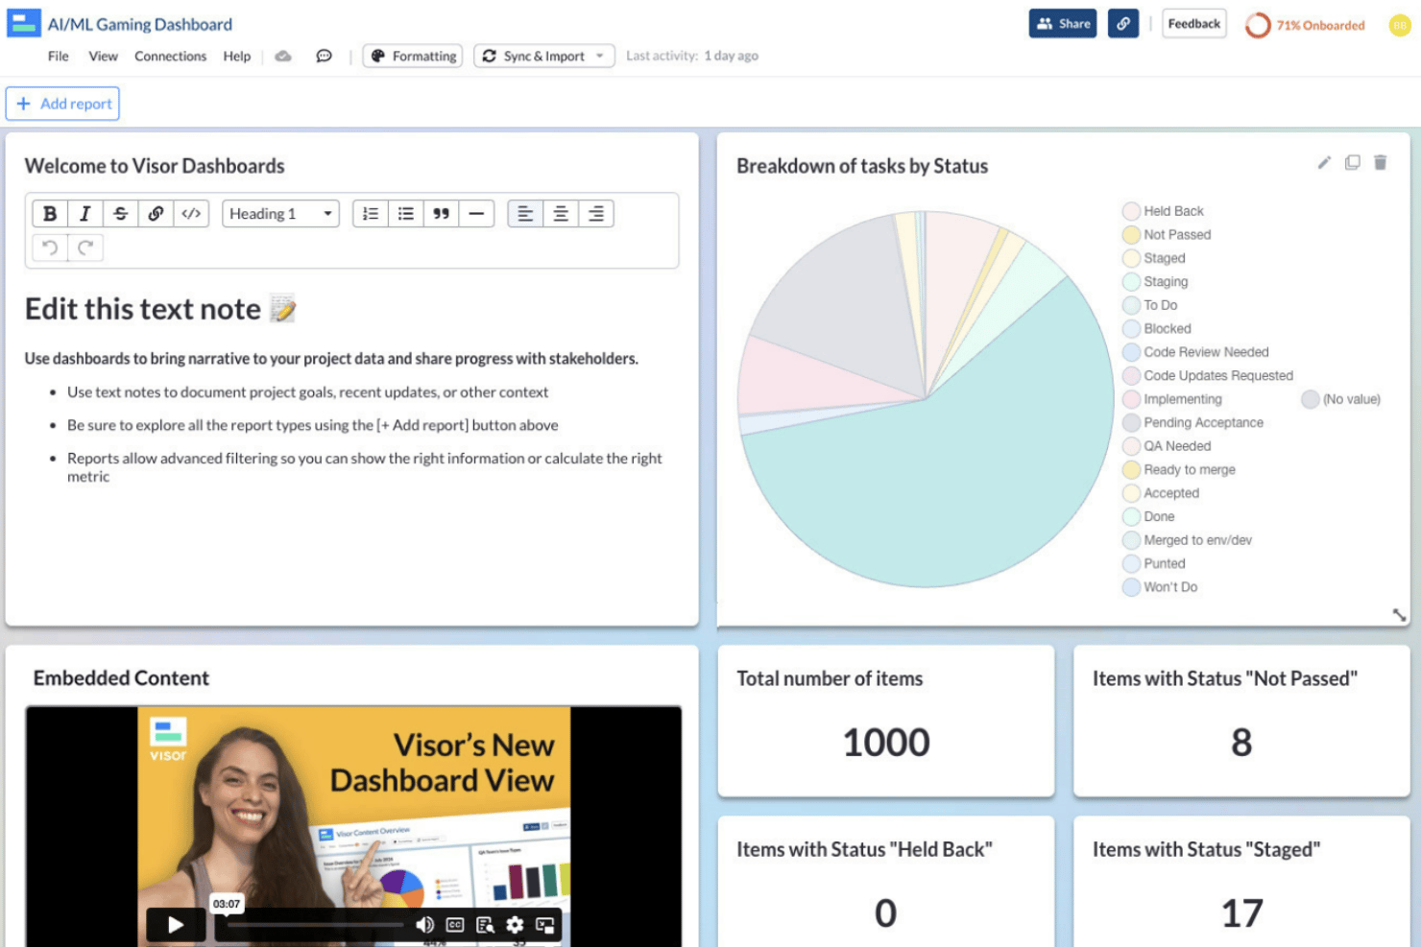
Task: Toggle italic text formatting
Action: click(x=84, y=213)
